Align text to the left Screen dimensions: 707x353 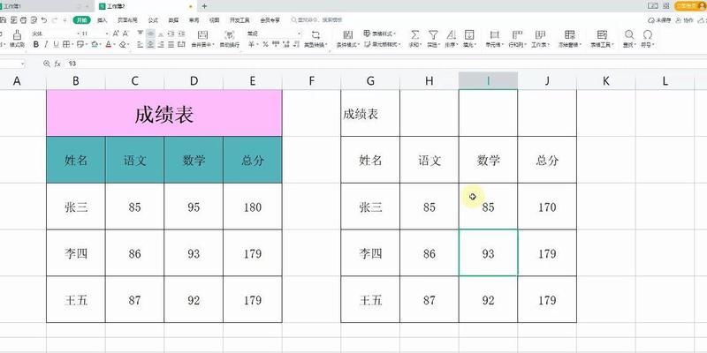(141, 45)
